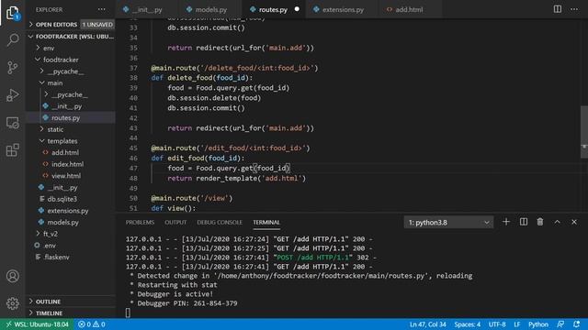
Task: Click WSL: Ubuntu-18.04 remote indicator
Action: point(37,324)
